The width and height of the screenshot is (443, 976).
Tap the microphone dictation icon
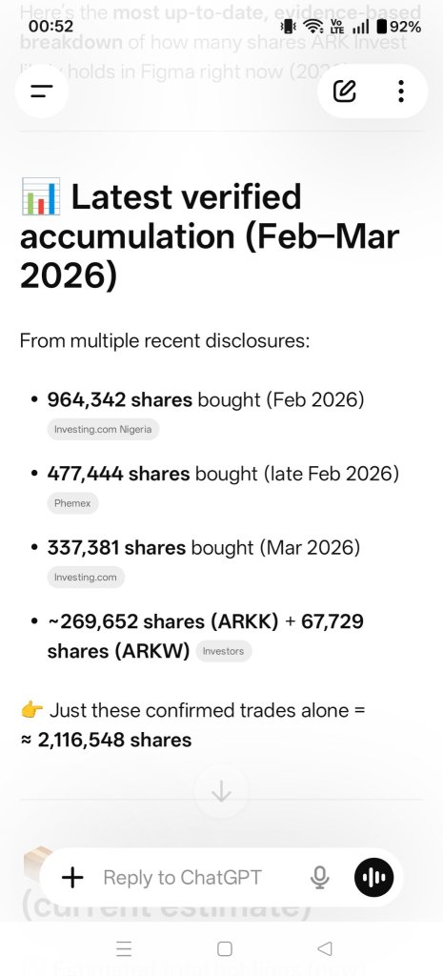pyautogui.click(x=320, y=878)
